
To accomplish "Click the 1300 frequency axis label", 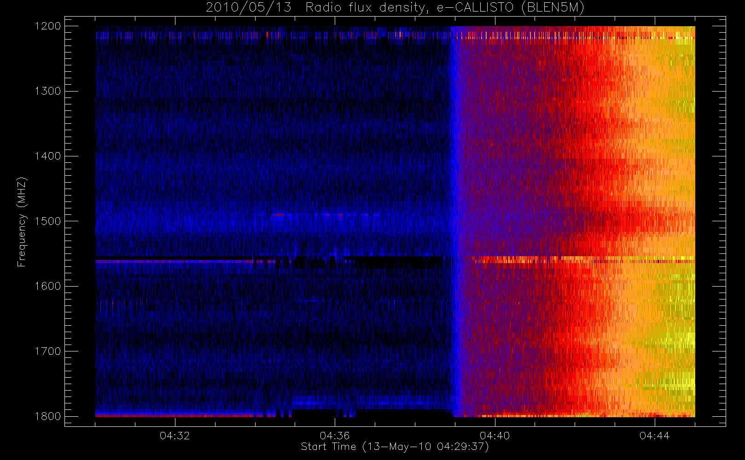I will coord(48,91).
